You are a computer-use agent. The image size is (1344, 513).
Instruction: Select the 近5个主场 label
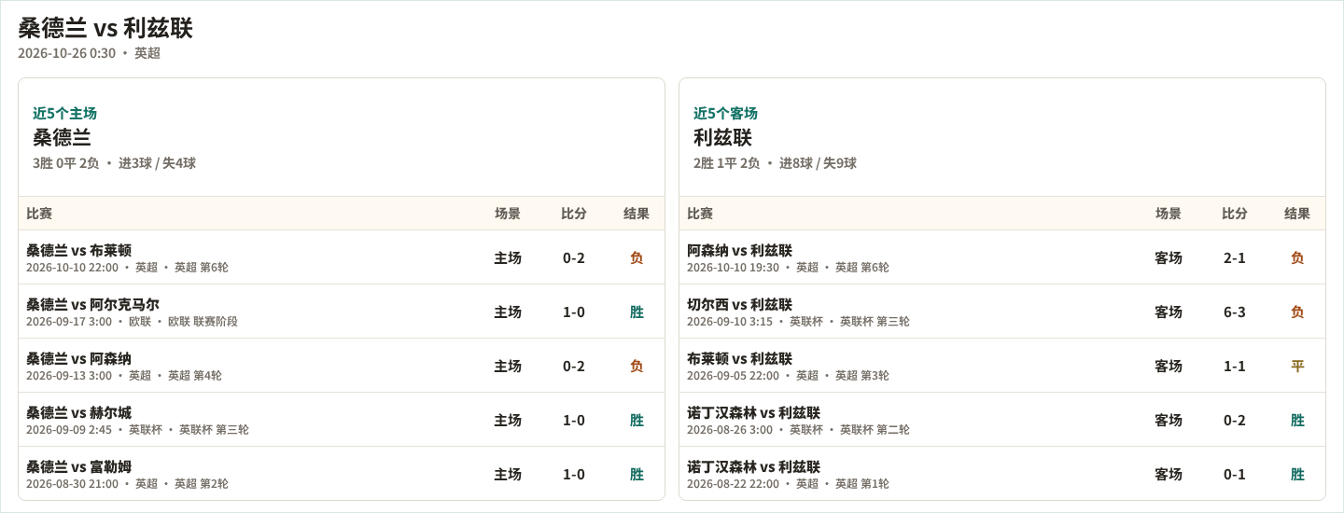tap(64, 113)
